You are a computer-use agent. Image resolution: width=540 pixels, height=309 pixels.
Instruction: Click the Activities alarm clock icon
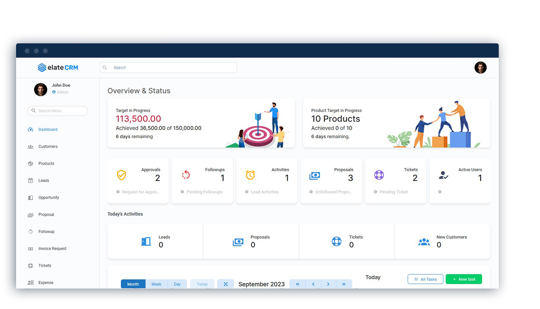250,175
